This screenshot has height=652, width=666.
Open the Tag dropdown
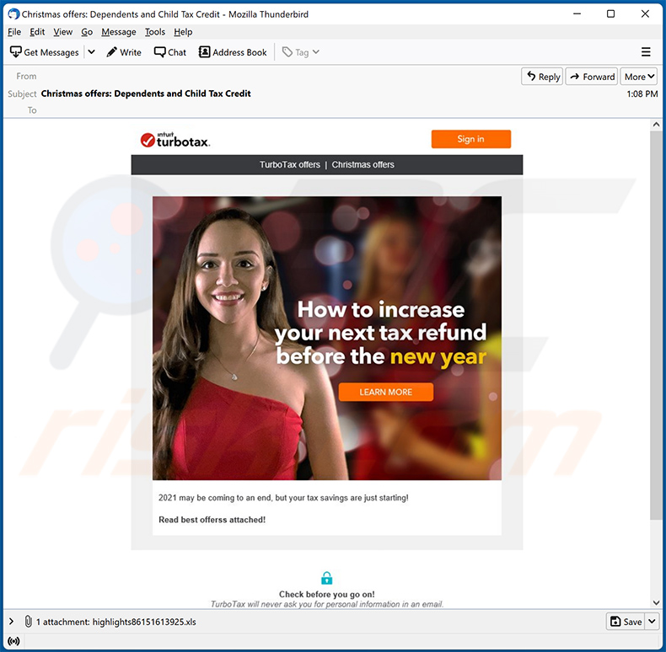tap(300, 52)
